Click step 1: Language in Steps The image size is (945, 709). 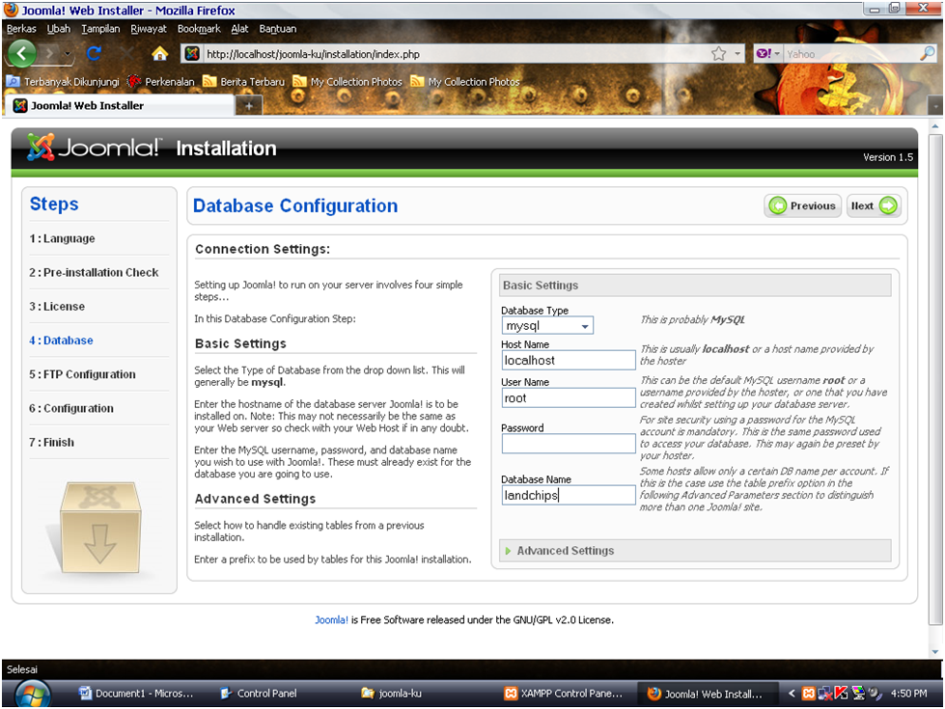[x=62, y=238]
